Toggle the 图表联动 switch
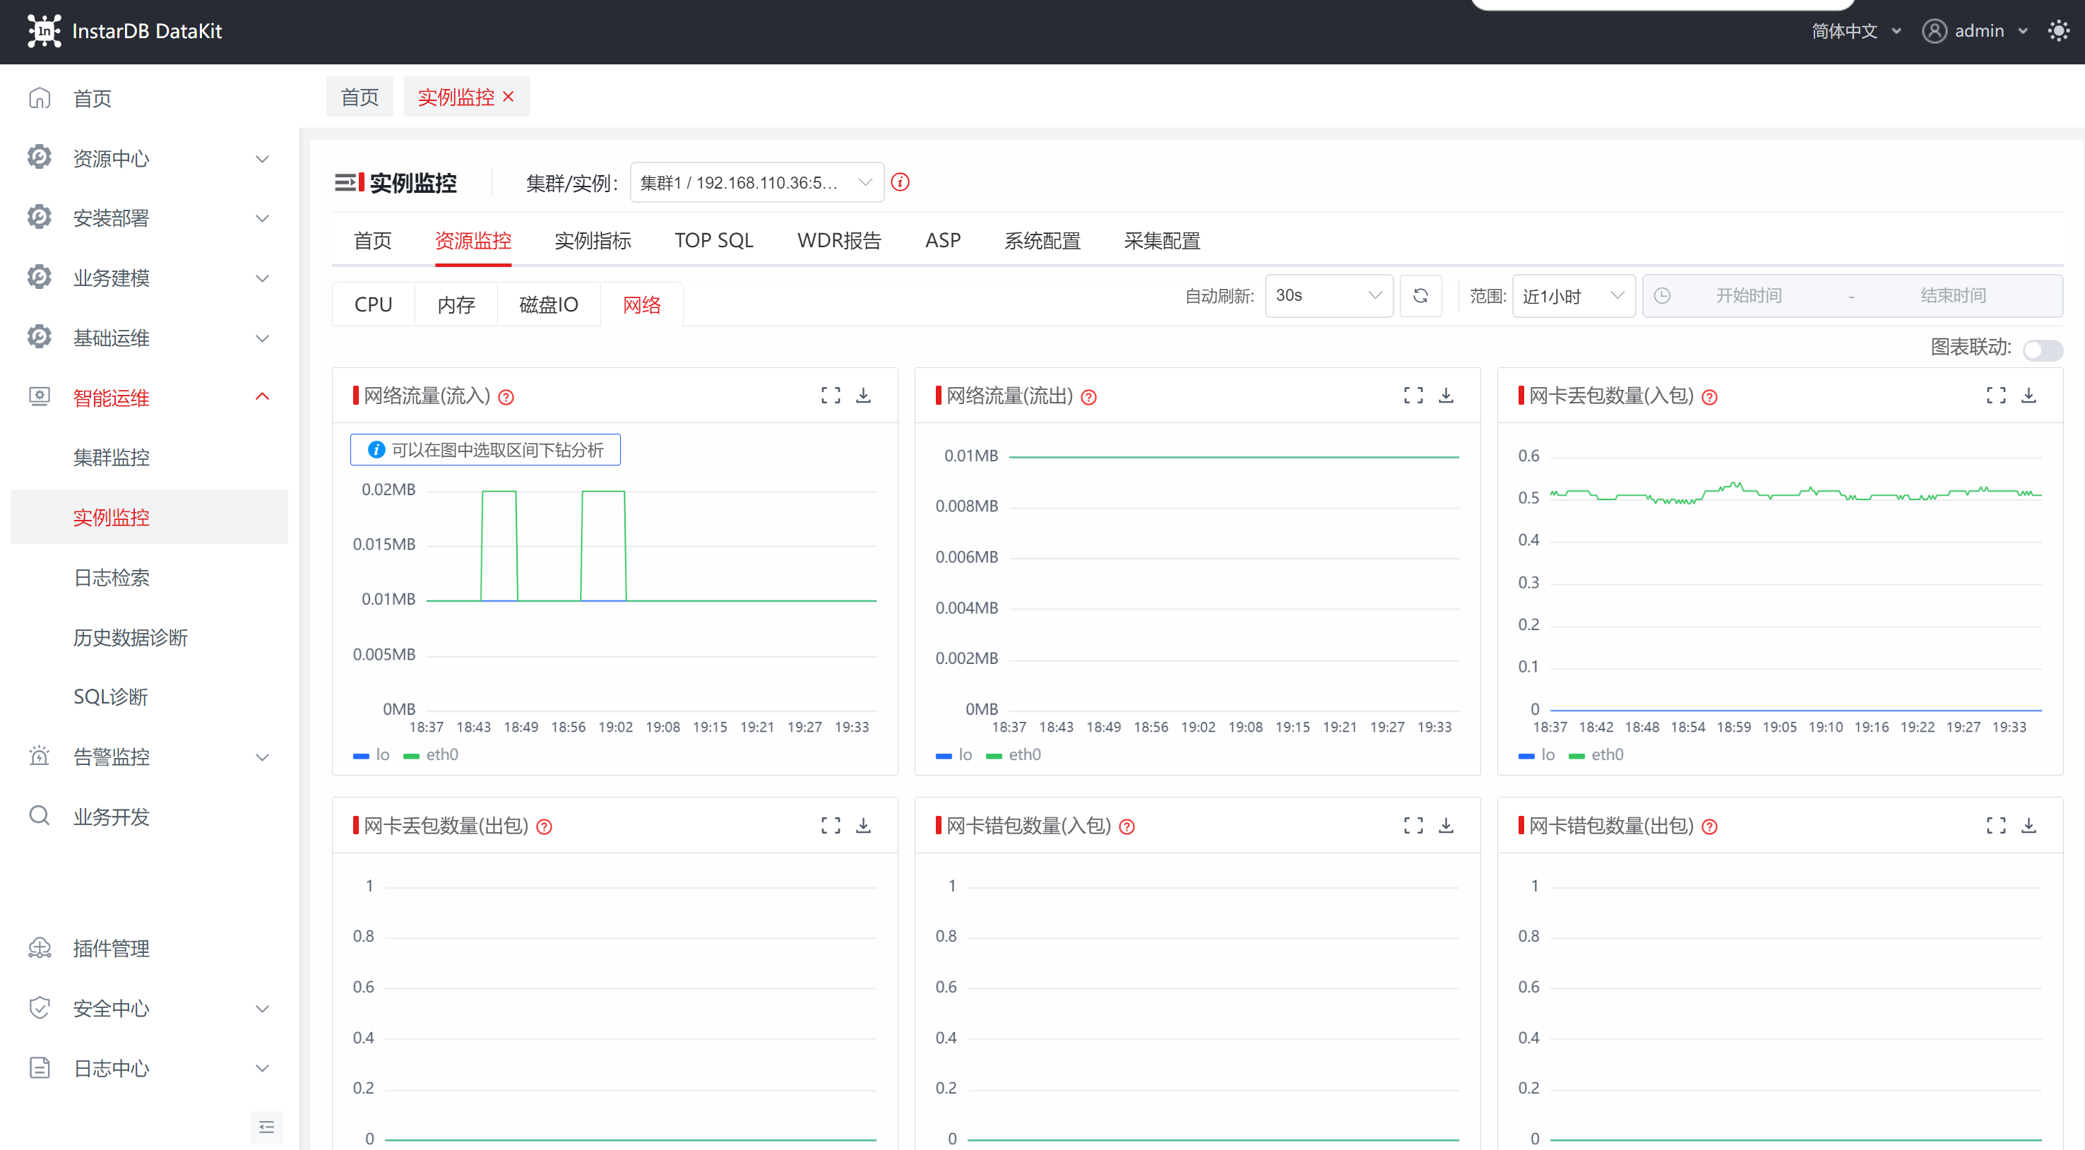 pos(2043,350)
